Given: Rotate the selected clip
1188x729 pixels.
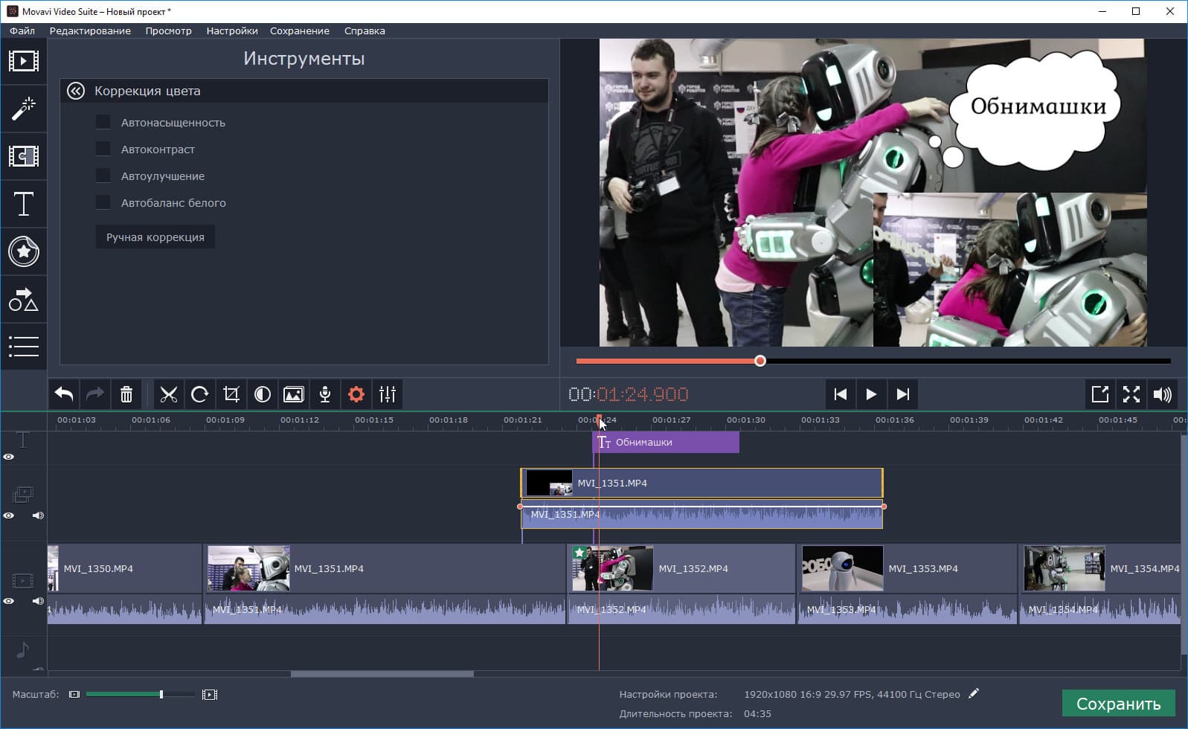Looking at the screenshot, I should point(200,394).
